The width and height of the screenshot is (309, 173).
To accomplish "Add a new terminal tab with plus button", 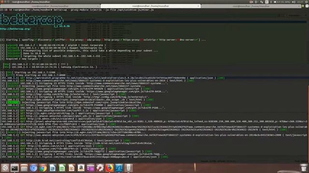I will coord(303,6).
